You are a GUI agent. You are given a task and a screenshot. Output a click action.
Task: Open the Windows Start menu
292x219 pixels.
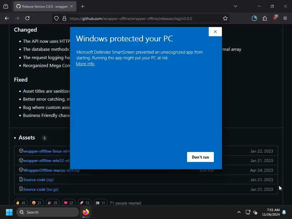tap(9, 212)
